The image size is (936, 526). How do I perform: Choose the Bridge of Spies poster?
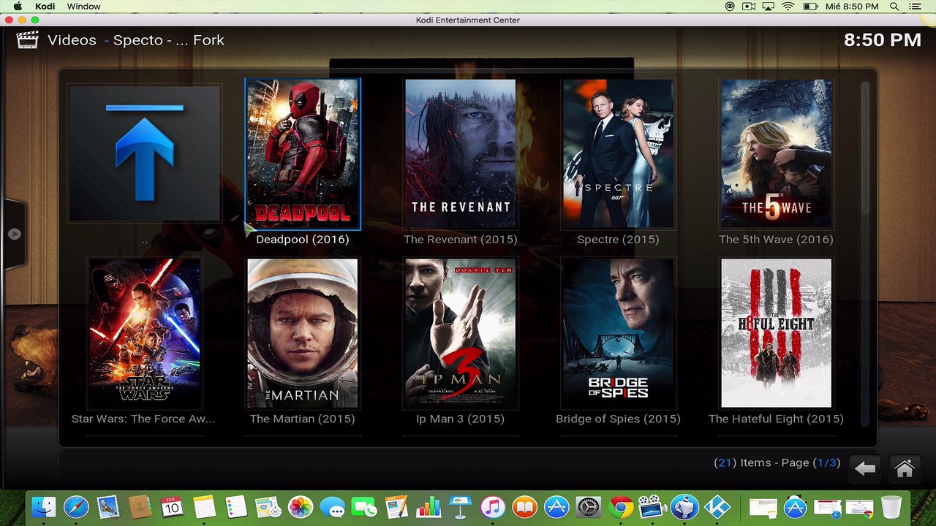[618, 333]
